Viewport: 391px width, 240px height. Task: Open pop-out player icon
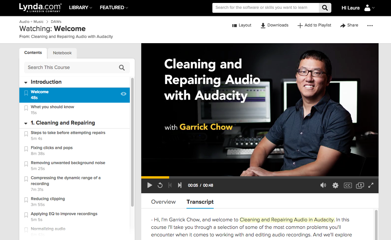coord(360,185)
